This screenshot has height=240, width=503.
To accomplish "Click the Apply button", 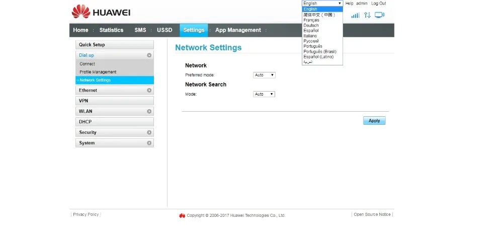I will coord(374,121).
